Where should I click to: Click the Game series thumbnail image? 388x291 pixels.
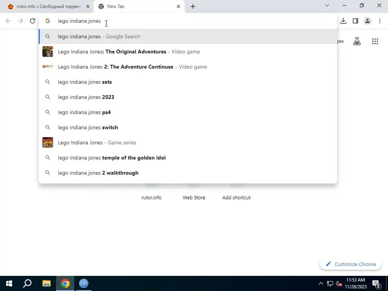click(48, 142)
